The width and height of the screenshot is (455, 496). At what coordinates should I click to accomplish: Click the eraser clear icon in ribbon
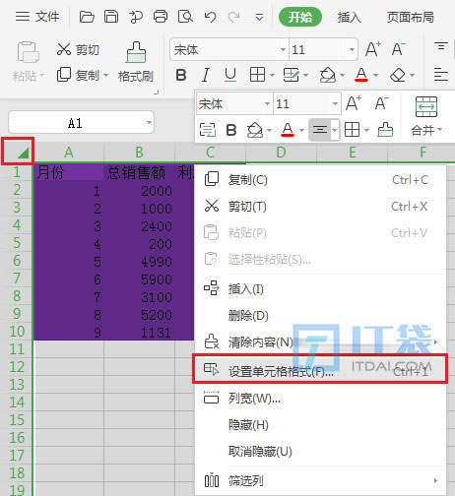(x=398, y=75)
